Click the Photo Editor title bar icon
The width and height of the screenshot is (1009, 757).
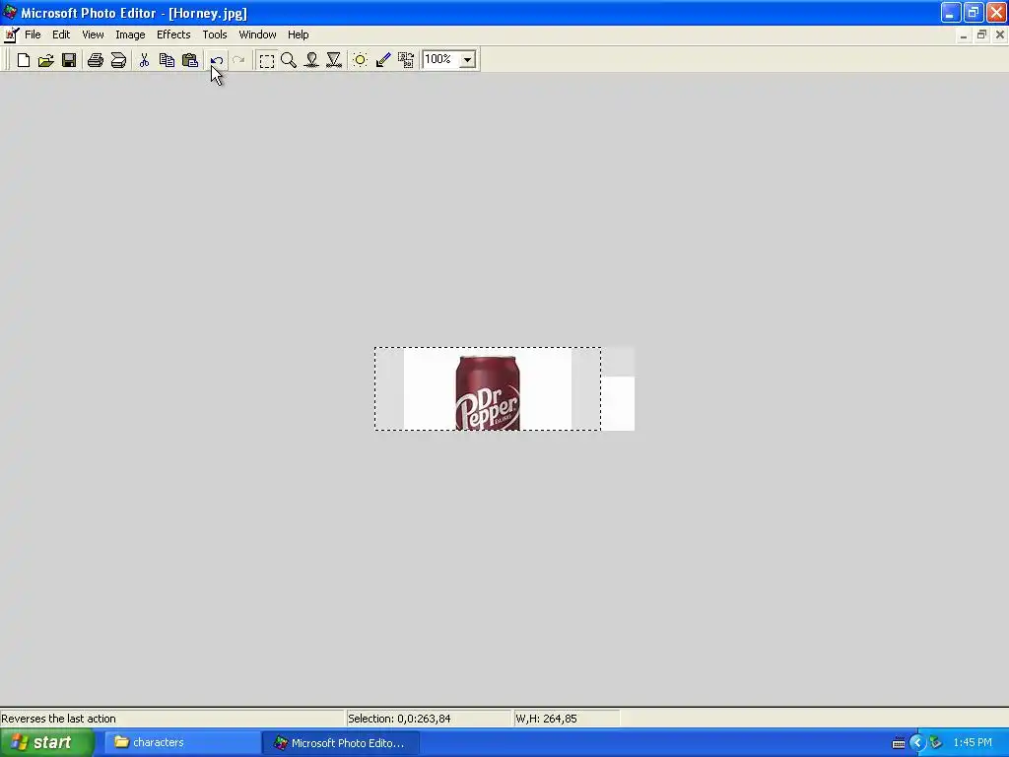point(10,12)
